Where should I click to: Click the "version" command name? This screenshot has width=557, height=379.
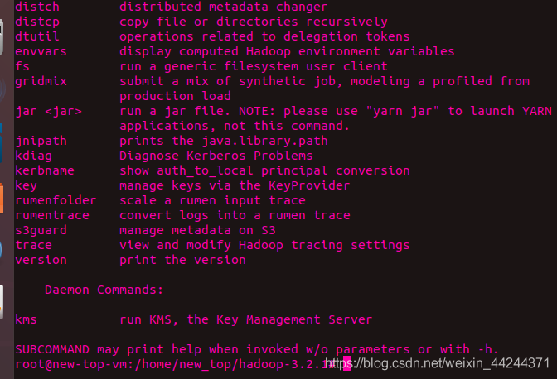point(41,260)
